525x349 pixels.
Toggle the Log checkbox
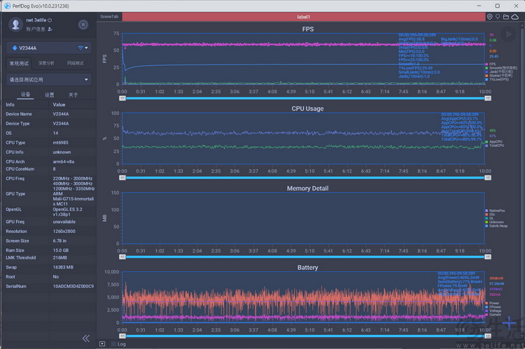coord(114,344)
